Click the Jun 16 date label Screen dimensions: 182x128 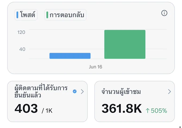(96, 67)
